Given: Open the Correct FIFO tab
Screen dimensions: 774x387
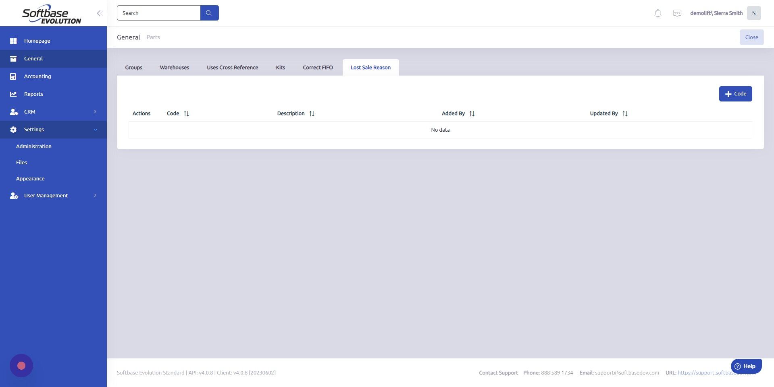Looking at the screenshot, I should click(x=318, y=67).
